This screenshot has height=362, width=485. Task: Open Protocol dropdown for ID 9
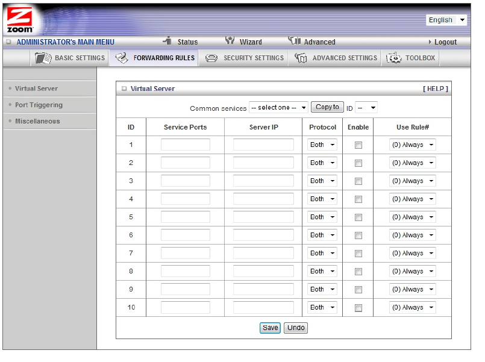pyautogui.click(x=322, y=289)
